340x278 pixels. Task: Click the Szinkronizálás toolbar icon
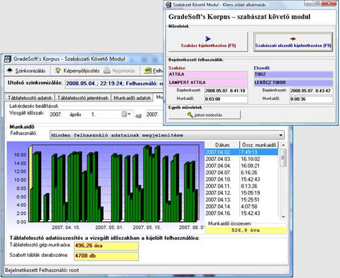tap(10, 70)
